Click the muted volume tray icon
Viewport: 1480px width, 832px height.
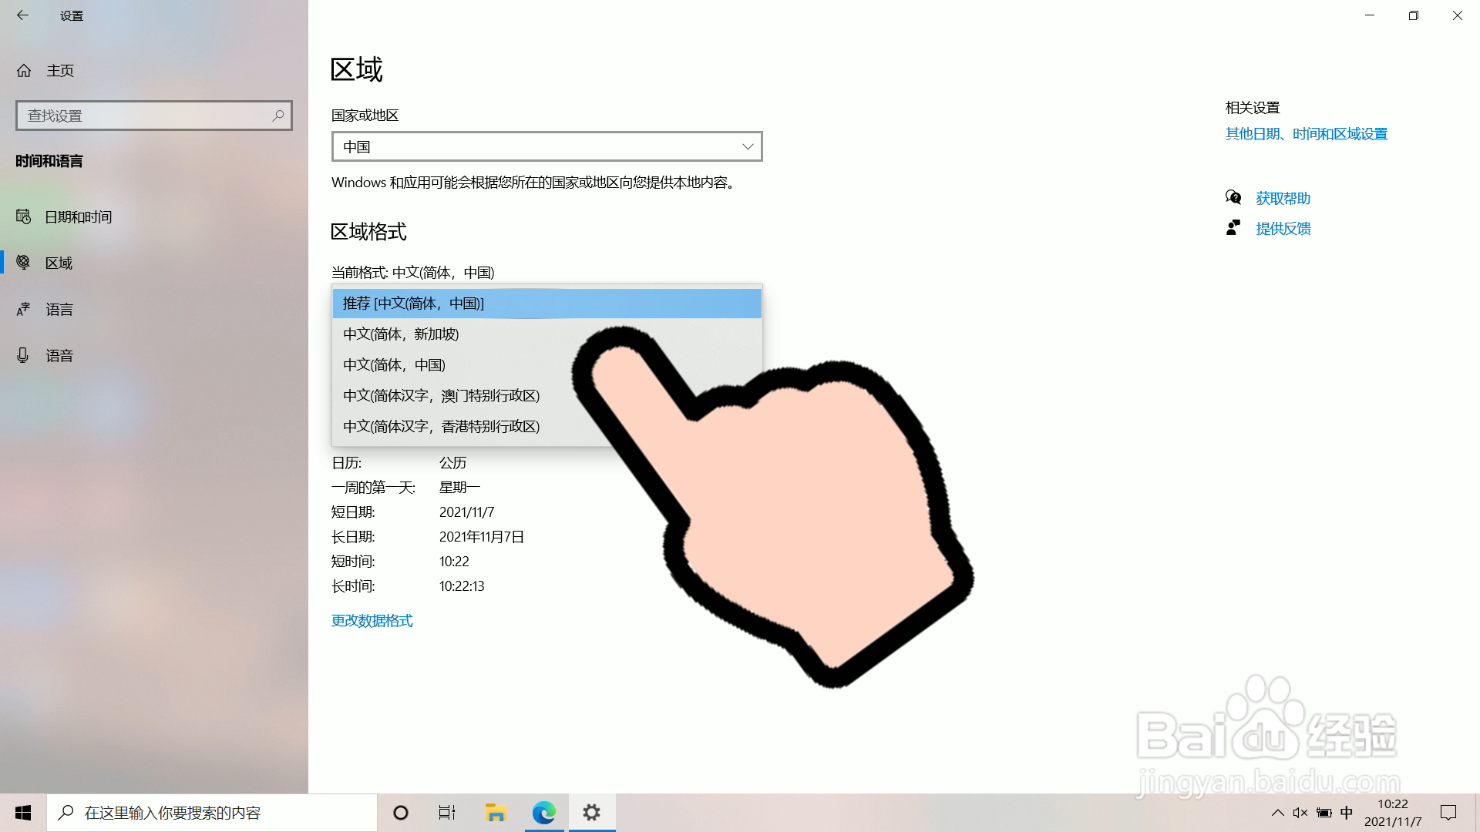pyautogui.click(x=1300, y=813)
